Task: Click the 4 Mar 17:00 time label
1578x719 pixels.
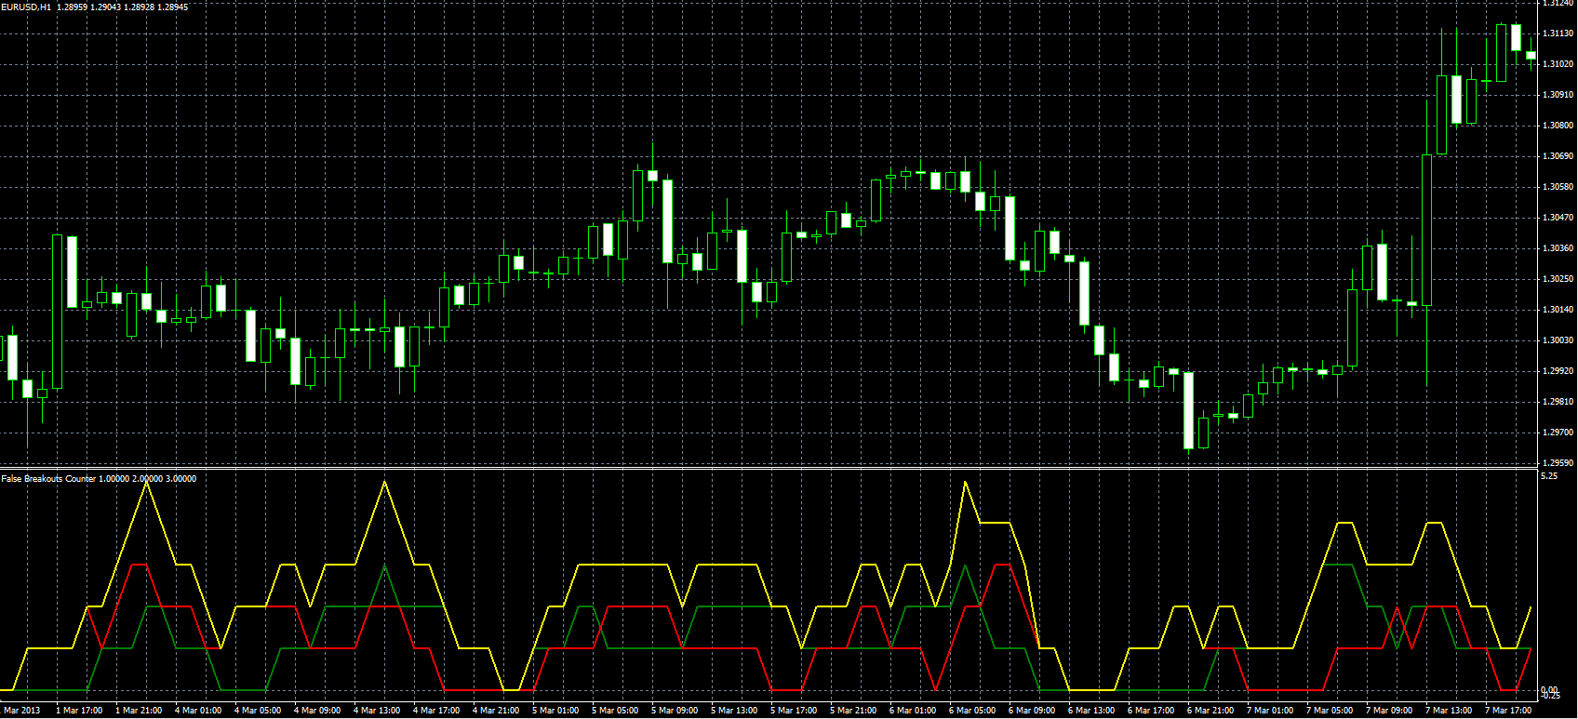Action: [436, 711]
